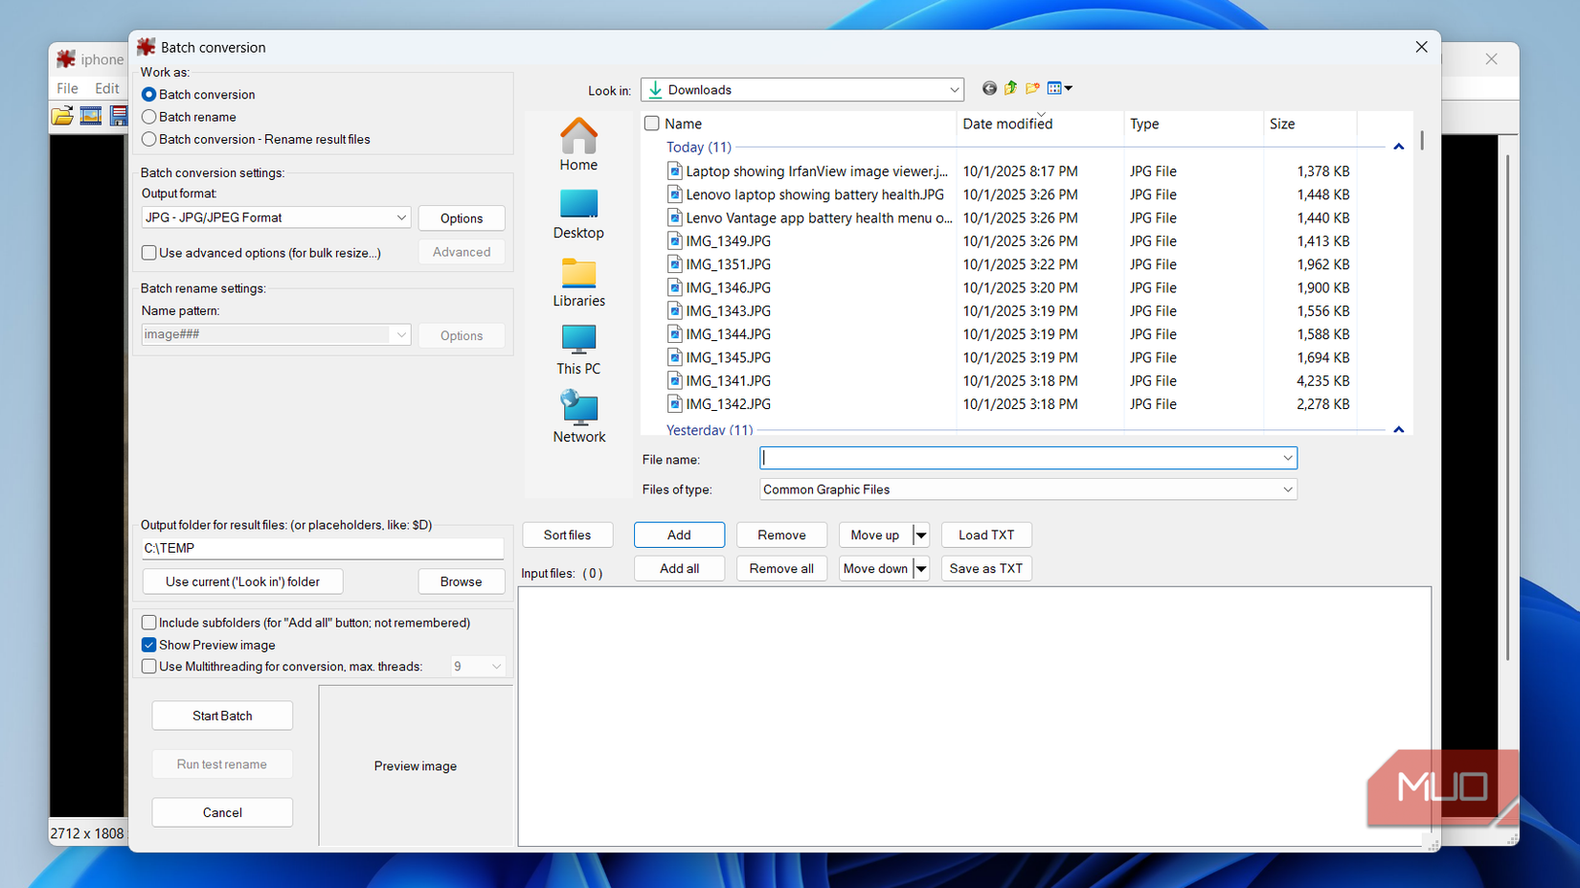Go up one folder level
Screen dimensions: 1580x888
coord(1011,88)
